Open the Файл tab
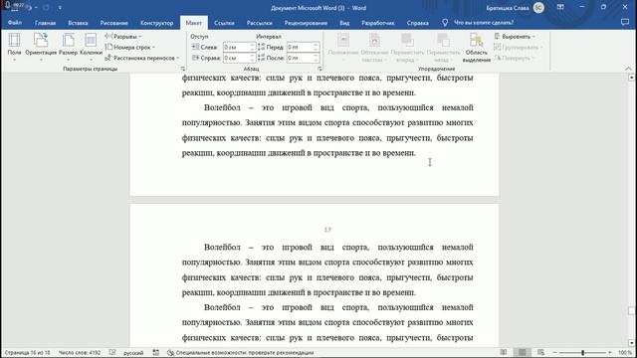Image resolution: width=637 pixels, height=358 pixels. 15,23
